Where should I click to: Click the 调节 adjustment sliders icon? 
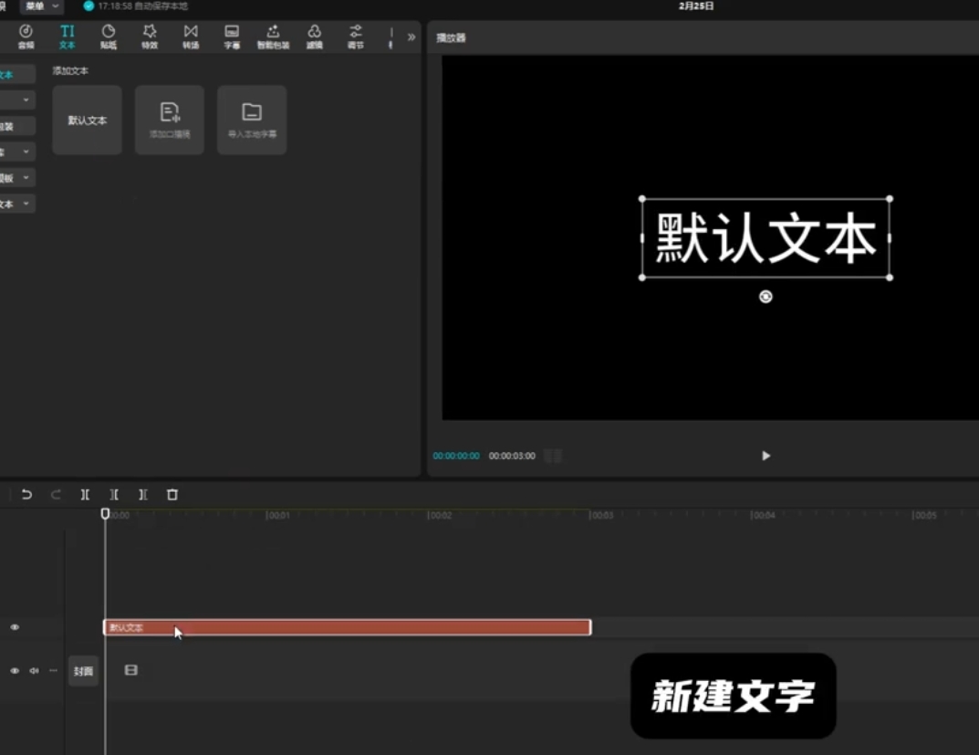(356, 37)
